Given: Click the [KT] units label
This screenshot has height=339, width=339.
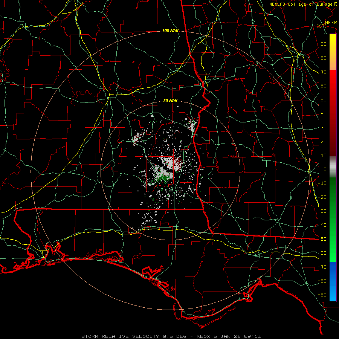Looking at the screenshot, I should [322, 26].
